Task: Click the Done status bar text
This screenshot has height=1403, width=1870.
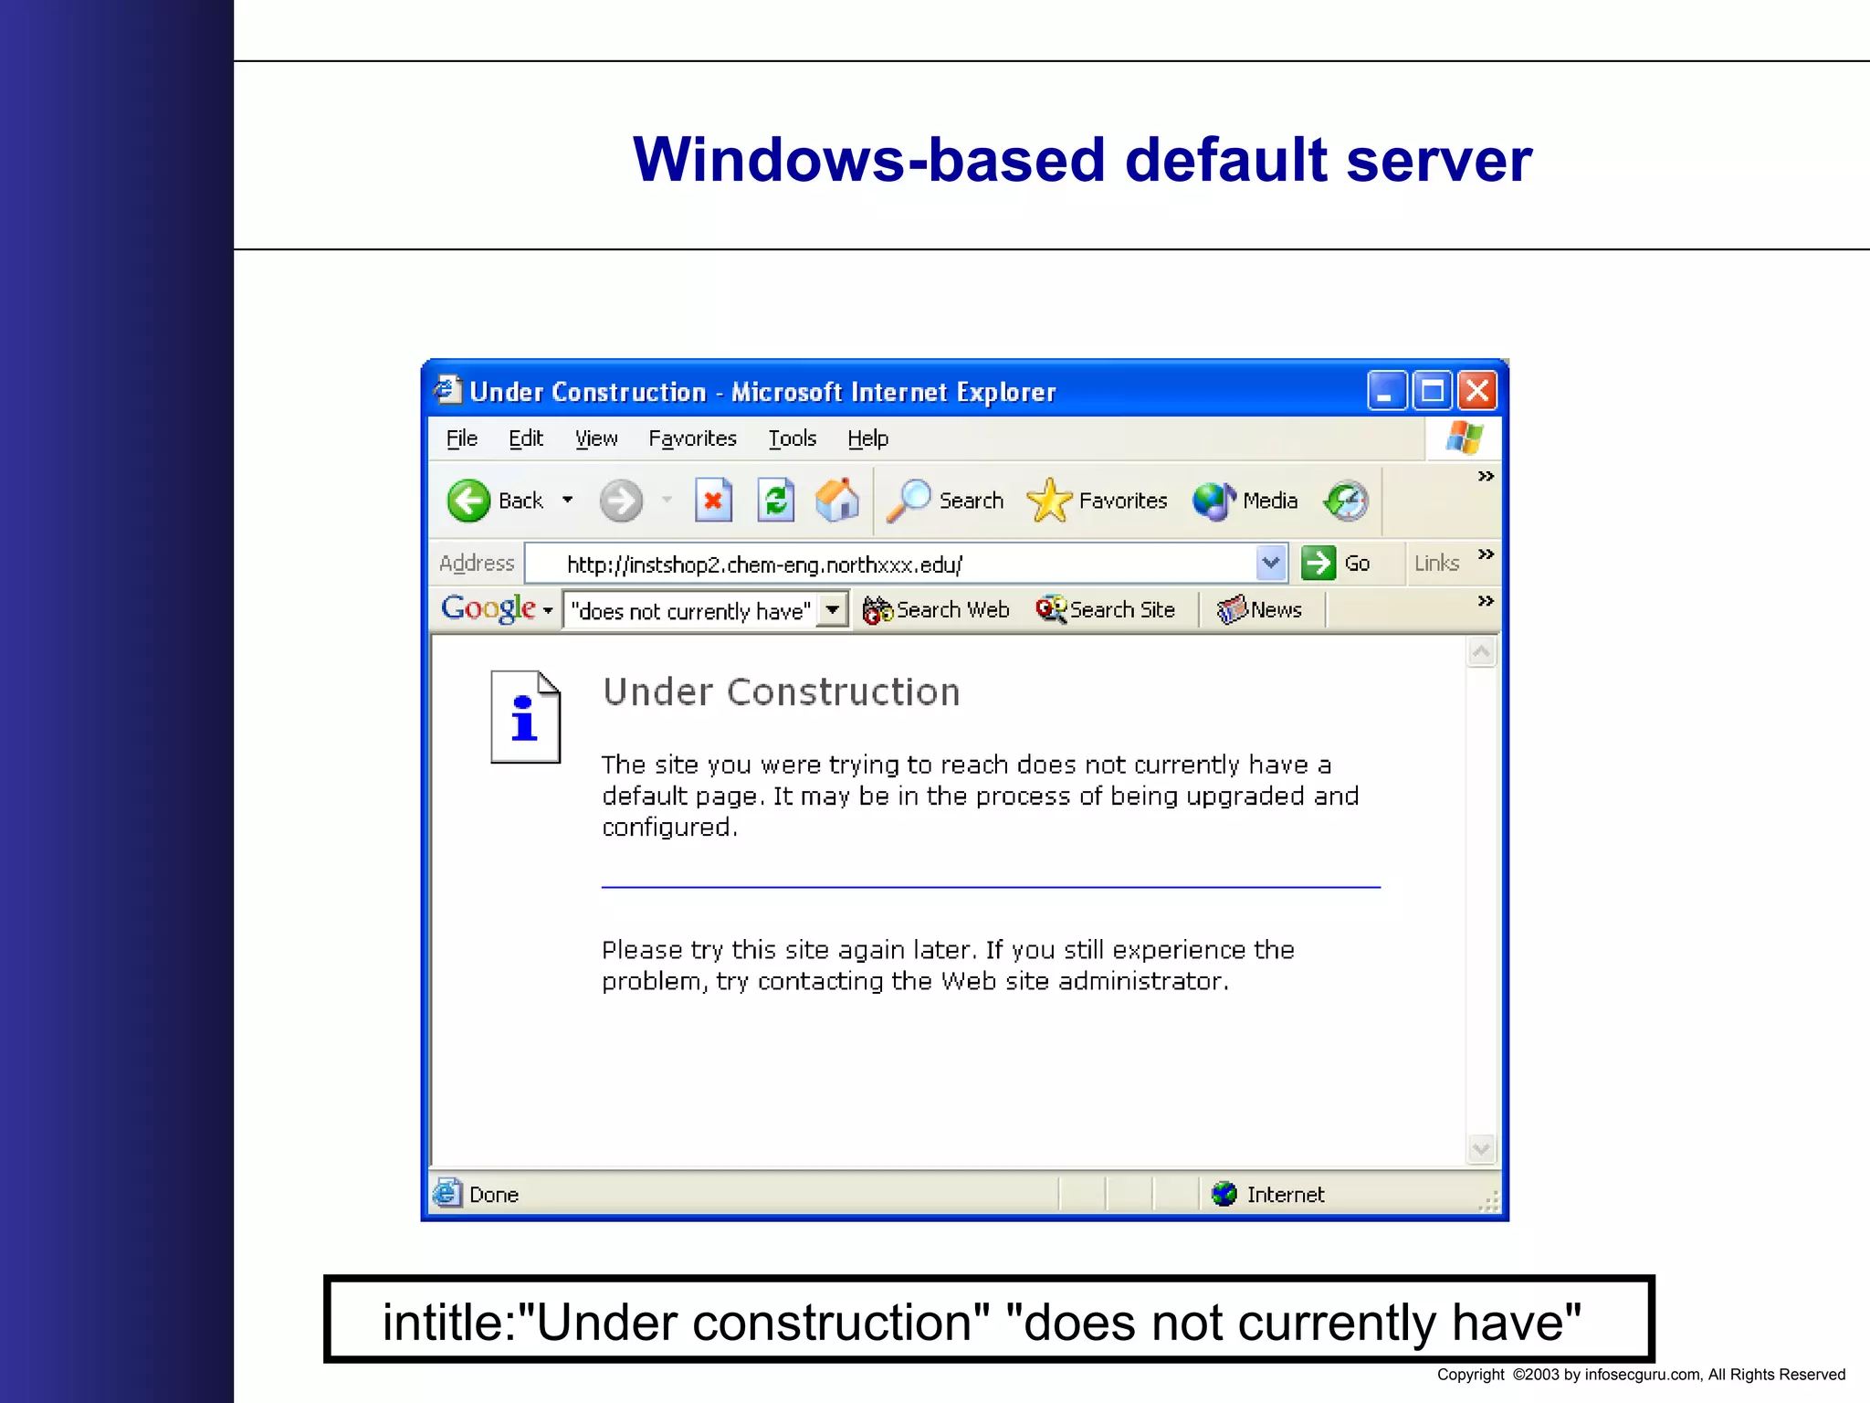Action: point(494,1195)
